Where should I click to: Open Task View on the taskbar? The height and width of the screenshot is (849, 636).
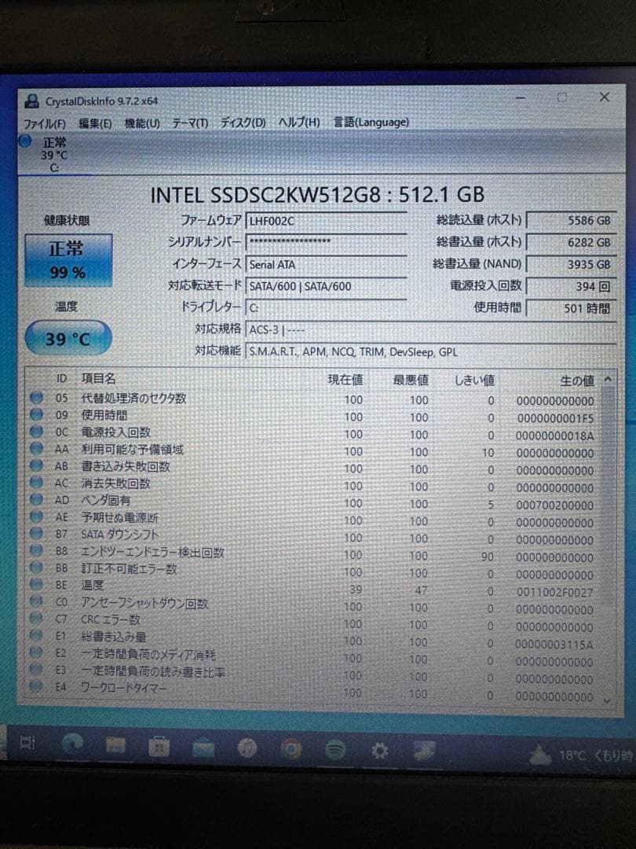pos(27,743)
